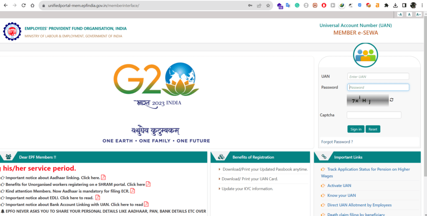
Task: Open the EDLI notice PDF icon
Action: [98, 198]
